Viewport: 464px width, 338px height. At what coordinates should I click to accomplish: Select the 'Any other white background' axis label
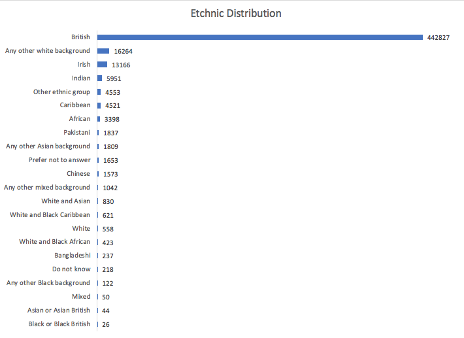pos(48,51)
